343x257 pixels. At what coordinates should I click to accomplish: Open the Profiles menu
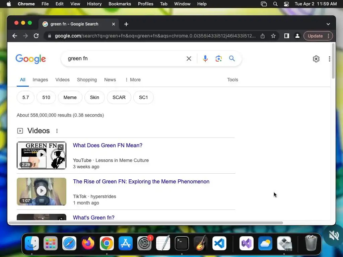click(145, 4)
